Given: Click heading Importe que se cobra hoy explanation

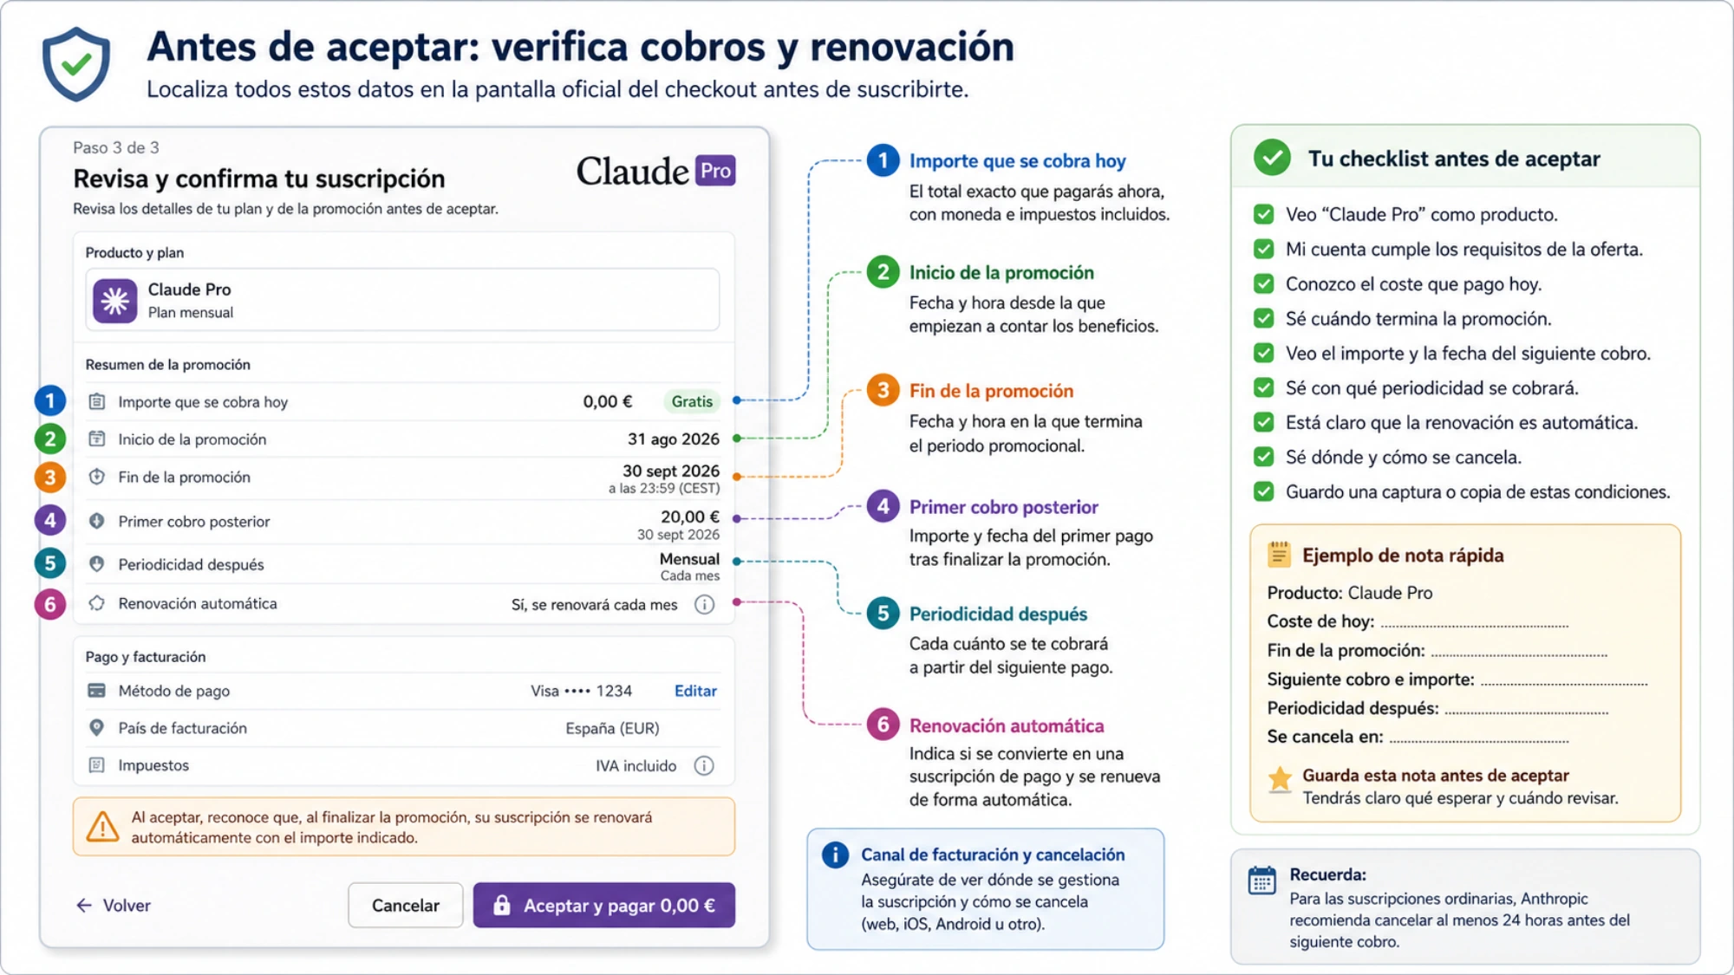Looking at the screenshot, I should pyautogui.click(x=1017, y=161).
